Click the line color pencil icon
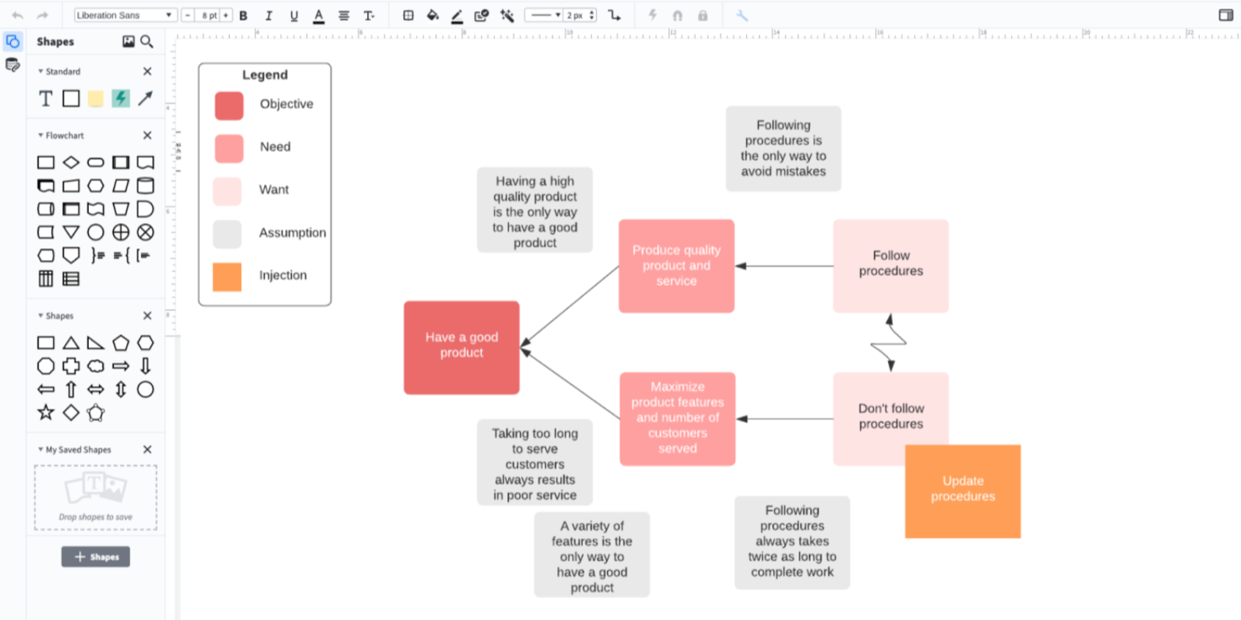The height and width of the screenshot is (620, 1241). tap(455, 15)
